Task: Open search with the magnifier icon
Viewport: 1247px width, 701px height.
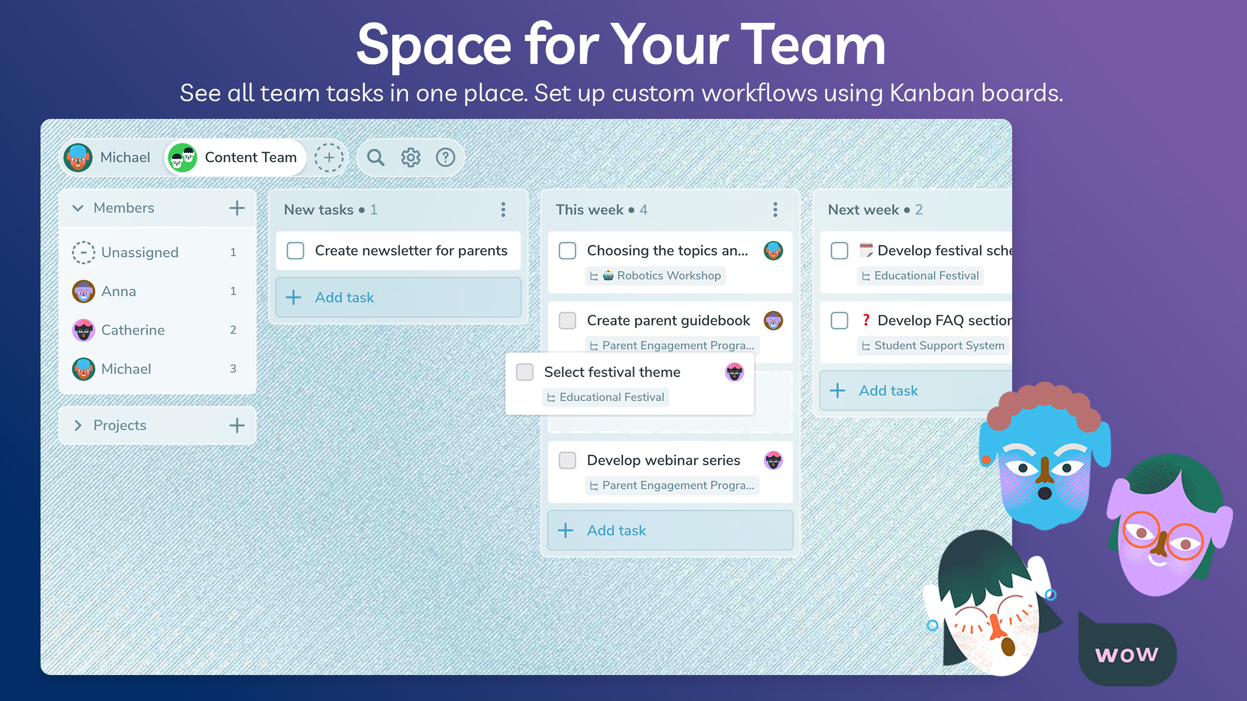Action: pos(375,157)
